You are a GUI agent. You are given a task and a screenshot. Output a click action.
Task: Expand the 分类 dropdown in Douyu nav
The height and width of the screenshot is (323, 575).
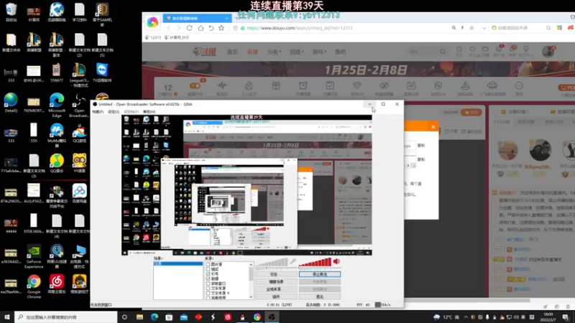tap(274, 52)
